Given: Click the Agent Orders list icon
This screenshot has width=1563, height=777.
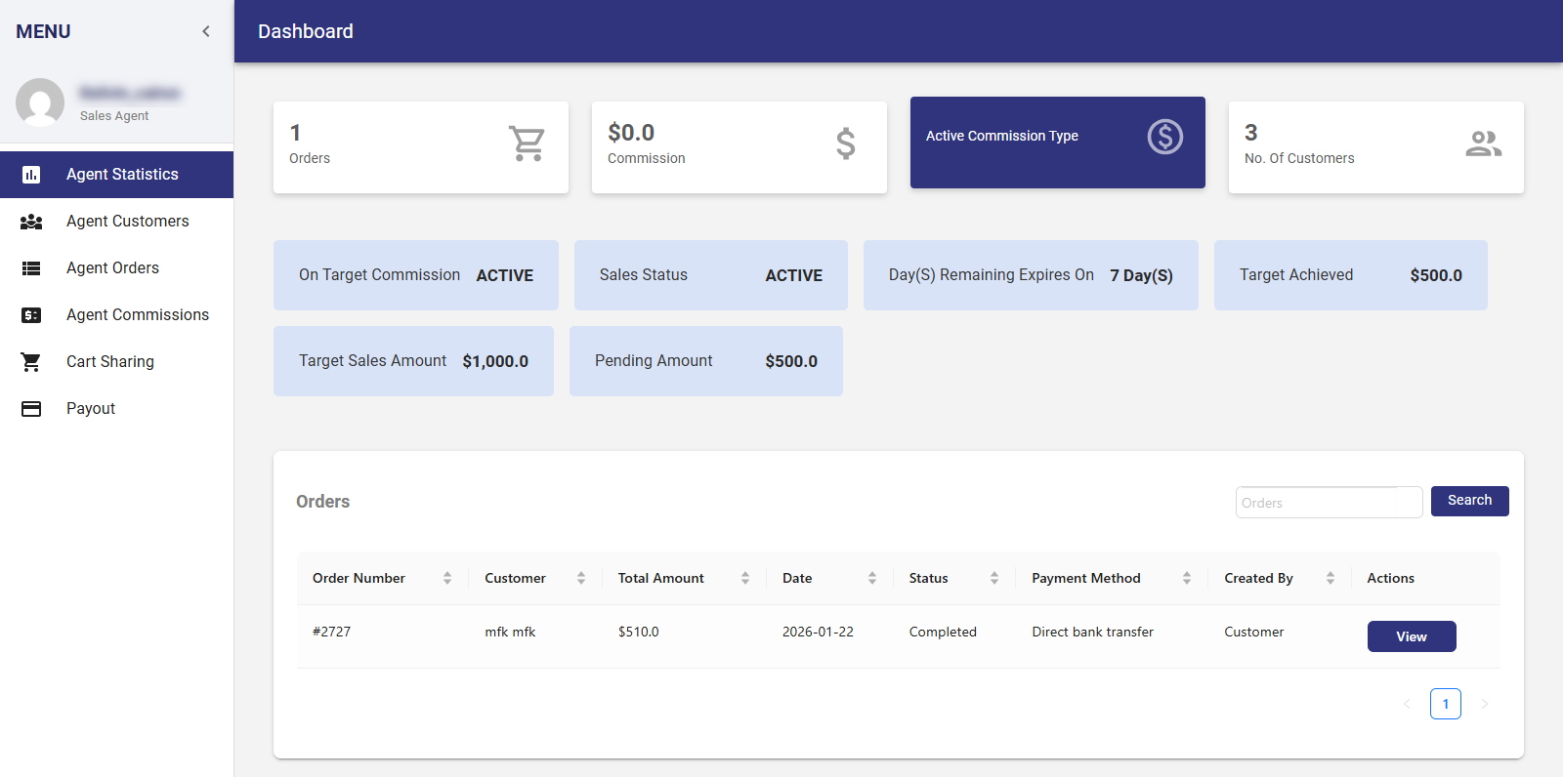Looking at the screenshot, I should pos(31,268).
